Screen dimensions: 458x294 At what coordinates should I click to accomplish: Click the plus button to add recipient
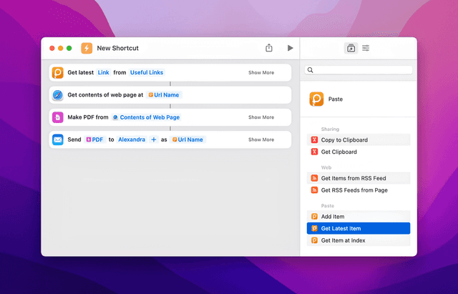(154, 139)
